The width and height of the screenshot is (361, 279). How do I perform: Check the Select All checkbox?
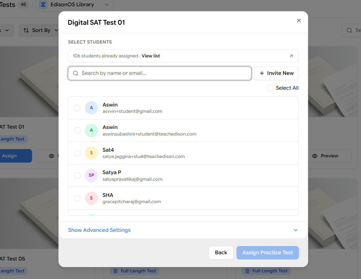coord(270,88)
